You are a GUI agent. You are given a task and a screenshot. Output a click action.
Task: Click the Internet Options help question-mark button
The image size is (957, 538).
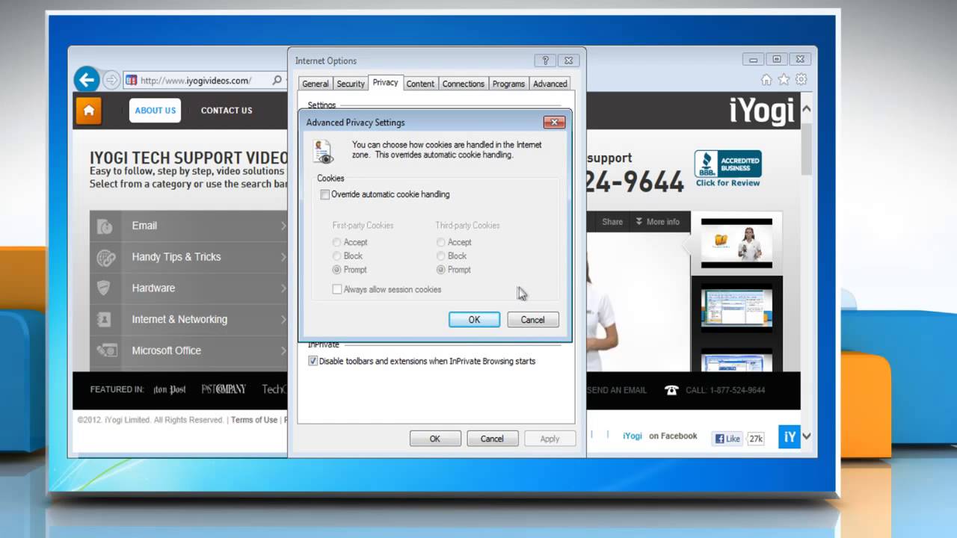point(545,61)
